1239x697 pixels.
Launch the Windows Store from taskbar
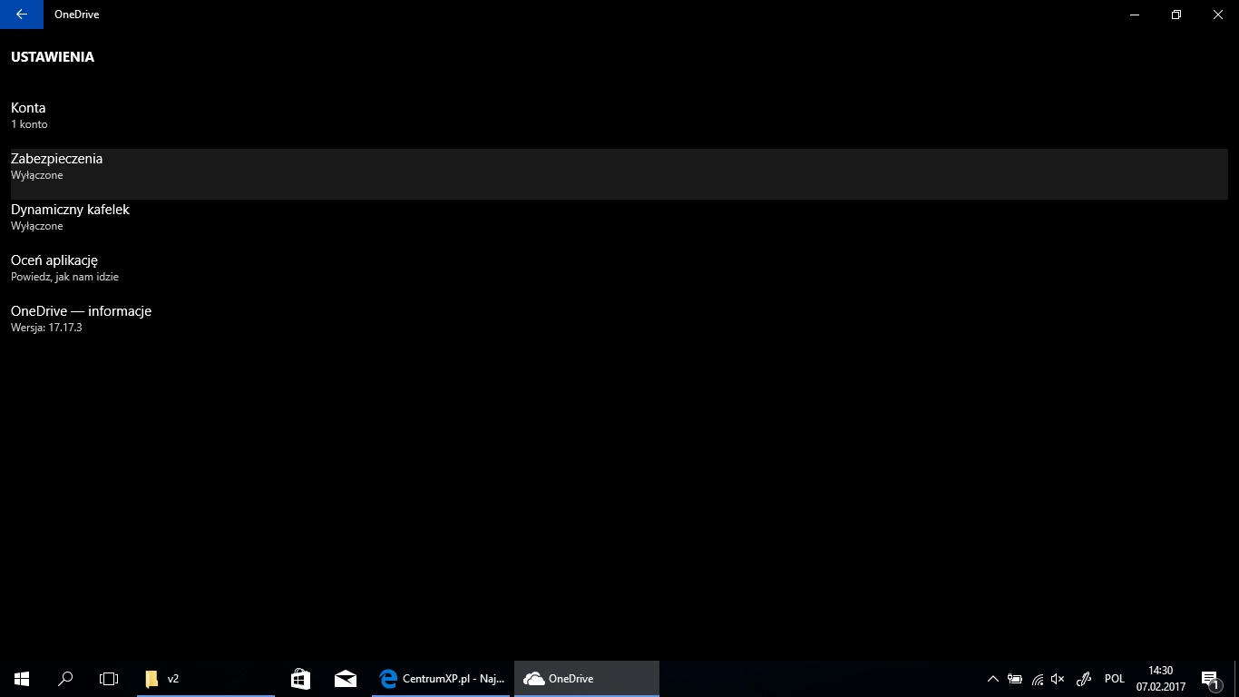click(300, 679)
